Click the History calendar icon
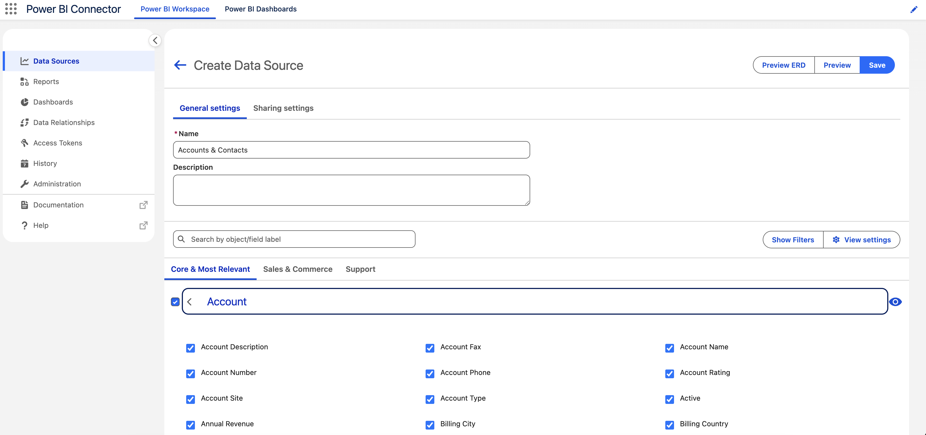This screenshot has height=435, width=926. [x=25, y=163]
